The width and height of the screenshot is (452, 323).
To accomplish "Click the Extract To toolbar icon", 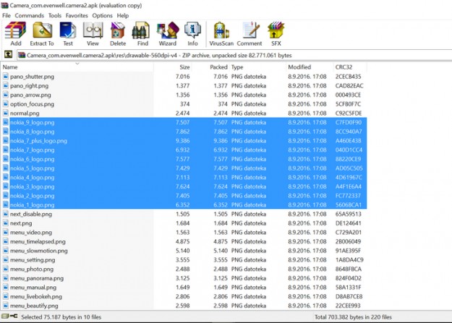I will 42,33.
